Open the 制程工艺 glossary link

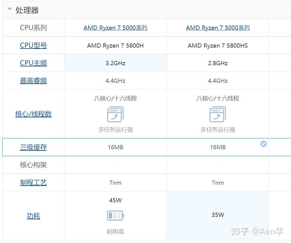[33, 183]
